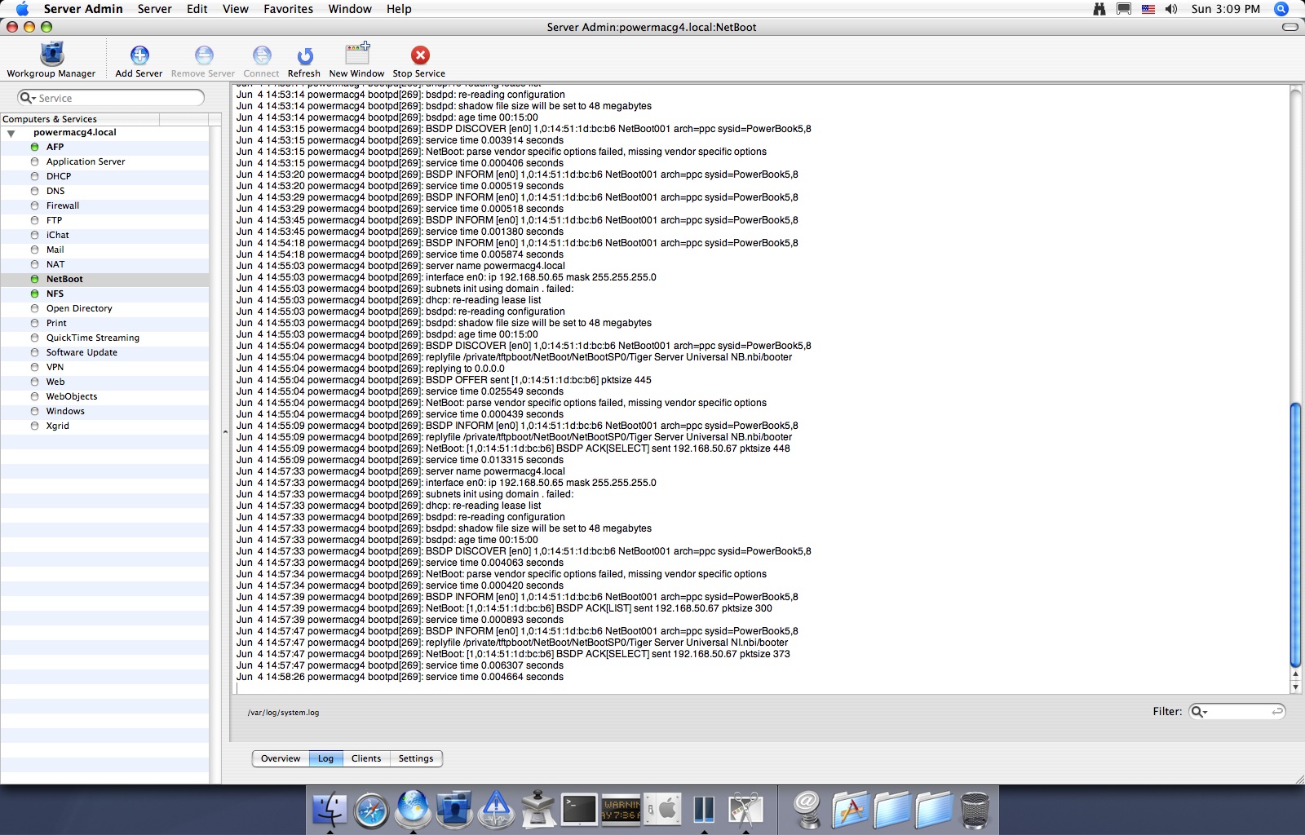
Task: Open the Console log viewer in the Dock
Action: click(621, 809)
